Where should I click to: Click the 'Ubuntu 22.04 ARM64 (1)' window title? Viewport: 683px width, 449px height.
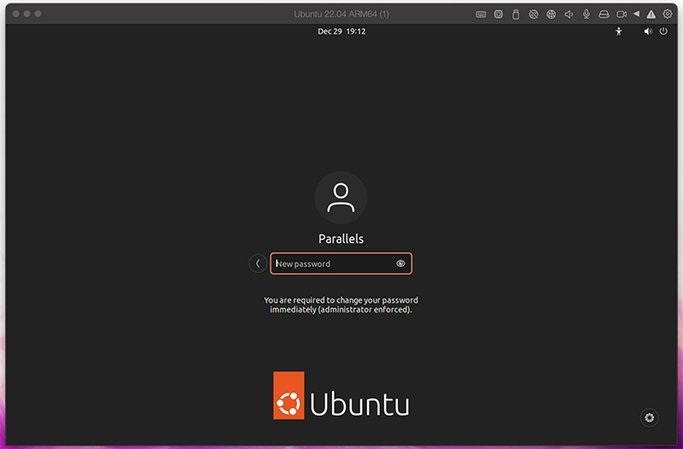[x=341, y=14]
